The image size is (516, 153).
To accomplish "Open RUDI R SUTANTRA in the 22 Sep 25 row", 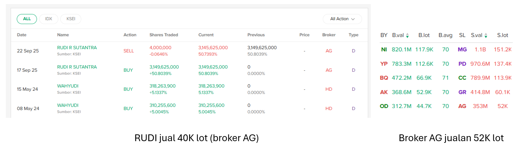I will pyautogui.click(x=77, y=48).
